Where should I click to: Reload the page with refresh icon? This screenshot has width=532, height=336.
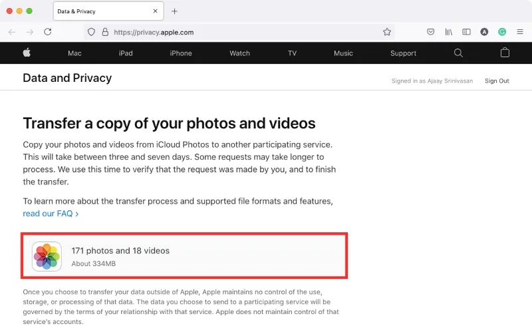coord(48,32)
